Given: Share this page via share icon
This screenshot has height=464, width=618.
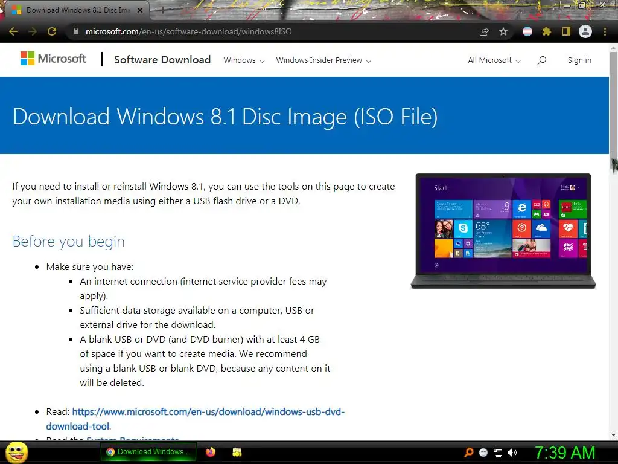Looking at the screenshot, I should click(484, 31).
